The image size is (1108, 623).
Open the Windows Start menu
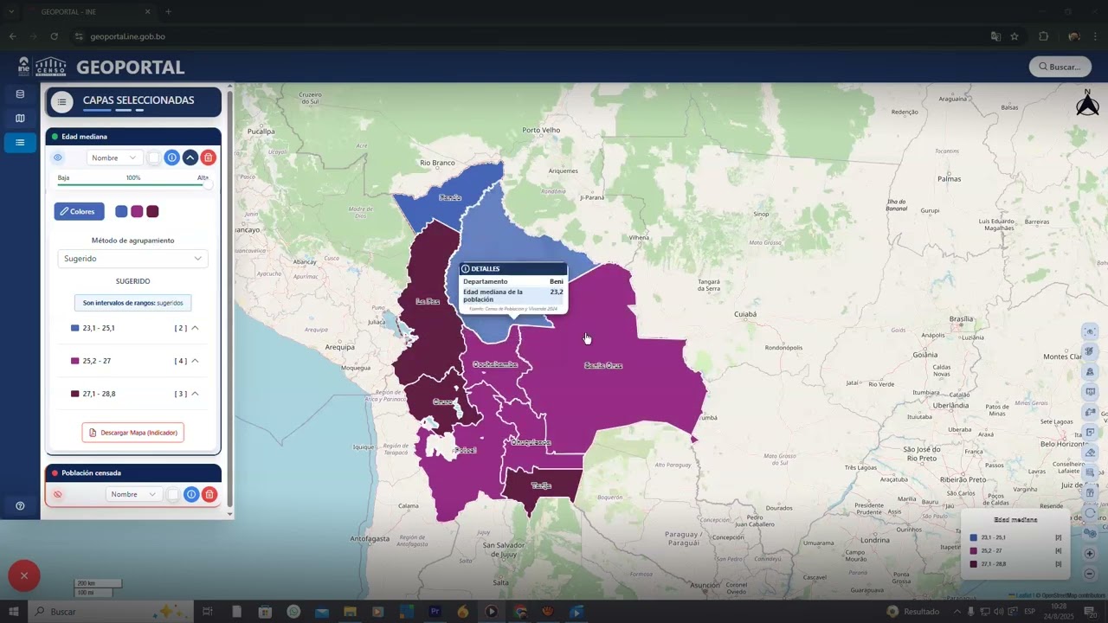(14, 612)
